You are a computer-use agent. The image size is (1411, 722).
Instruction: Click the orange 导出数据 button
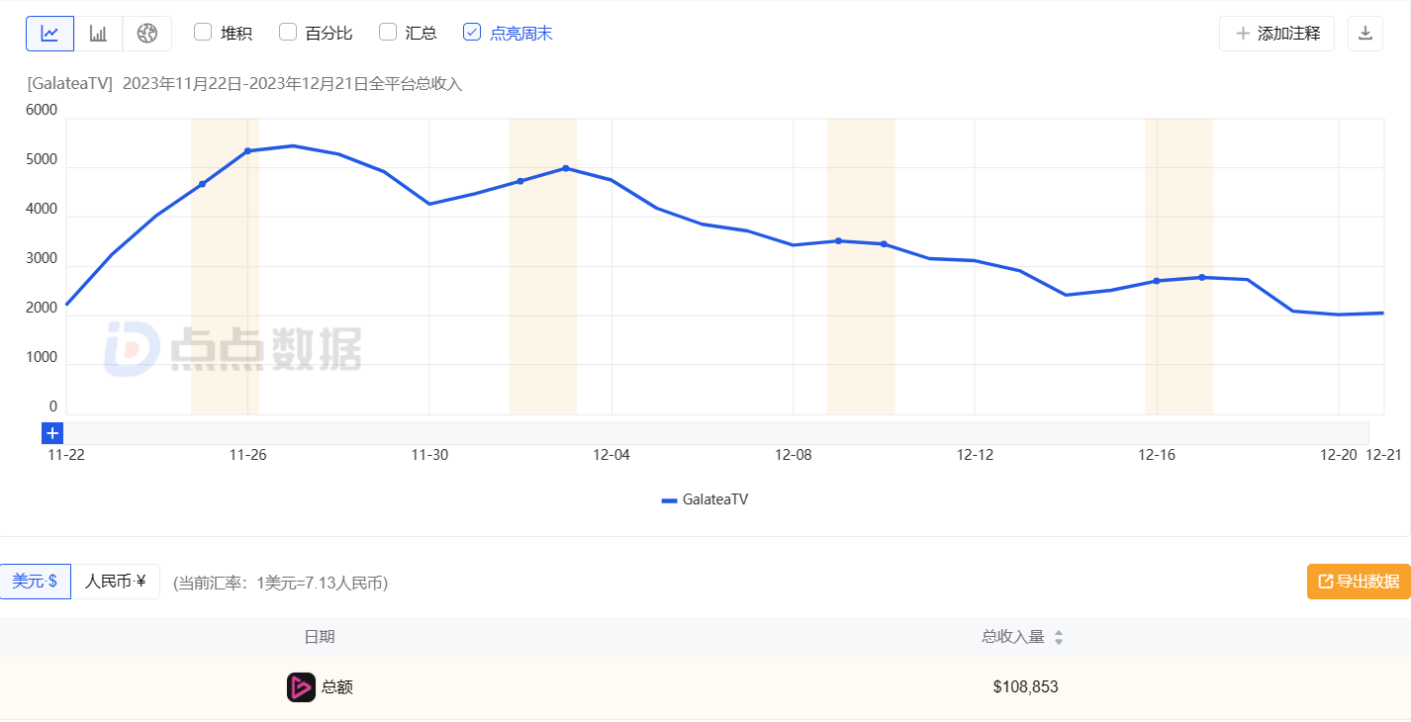[1359, 582]
